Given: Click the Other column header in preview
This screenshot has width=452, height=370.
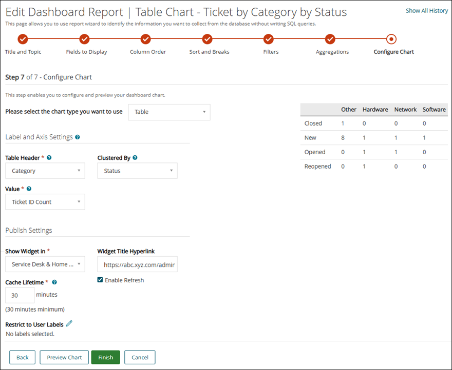Looking at the screenshot, I should pyautogui.click(x=349, y=110).
